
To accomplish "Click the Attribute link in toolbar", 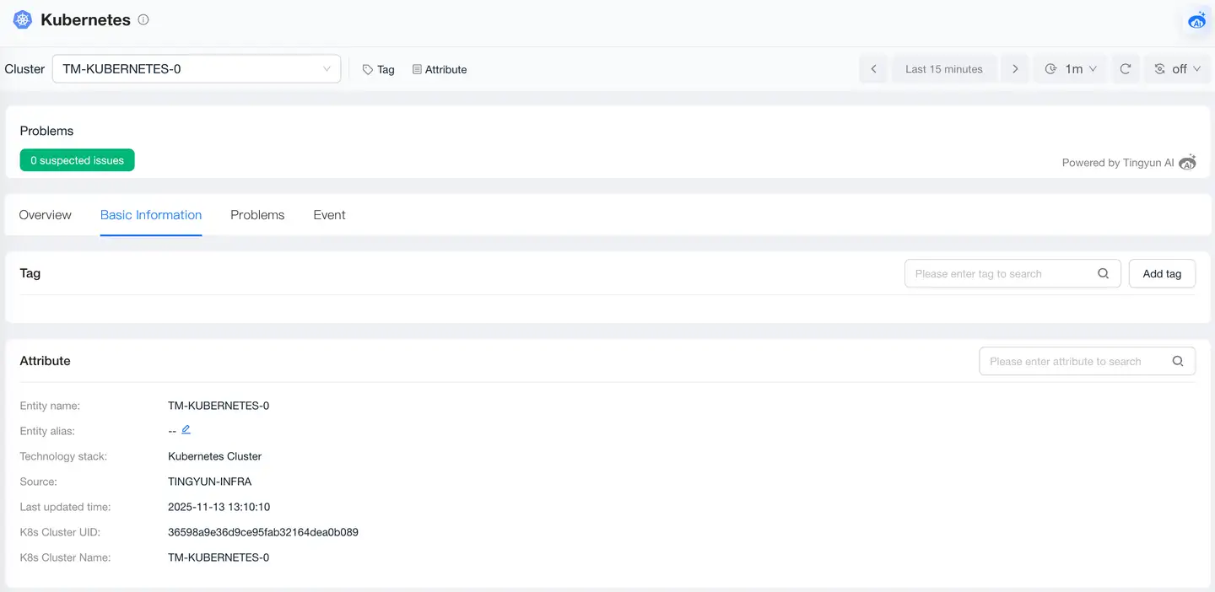I will point(440,70).
